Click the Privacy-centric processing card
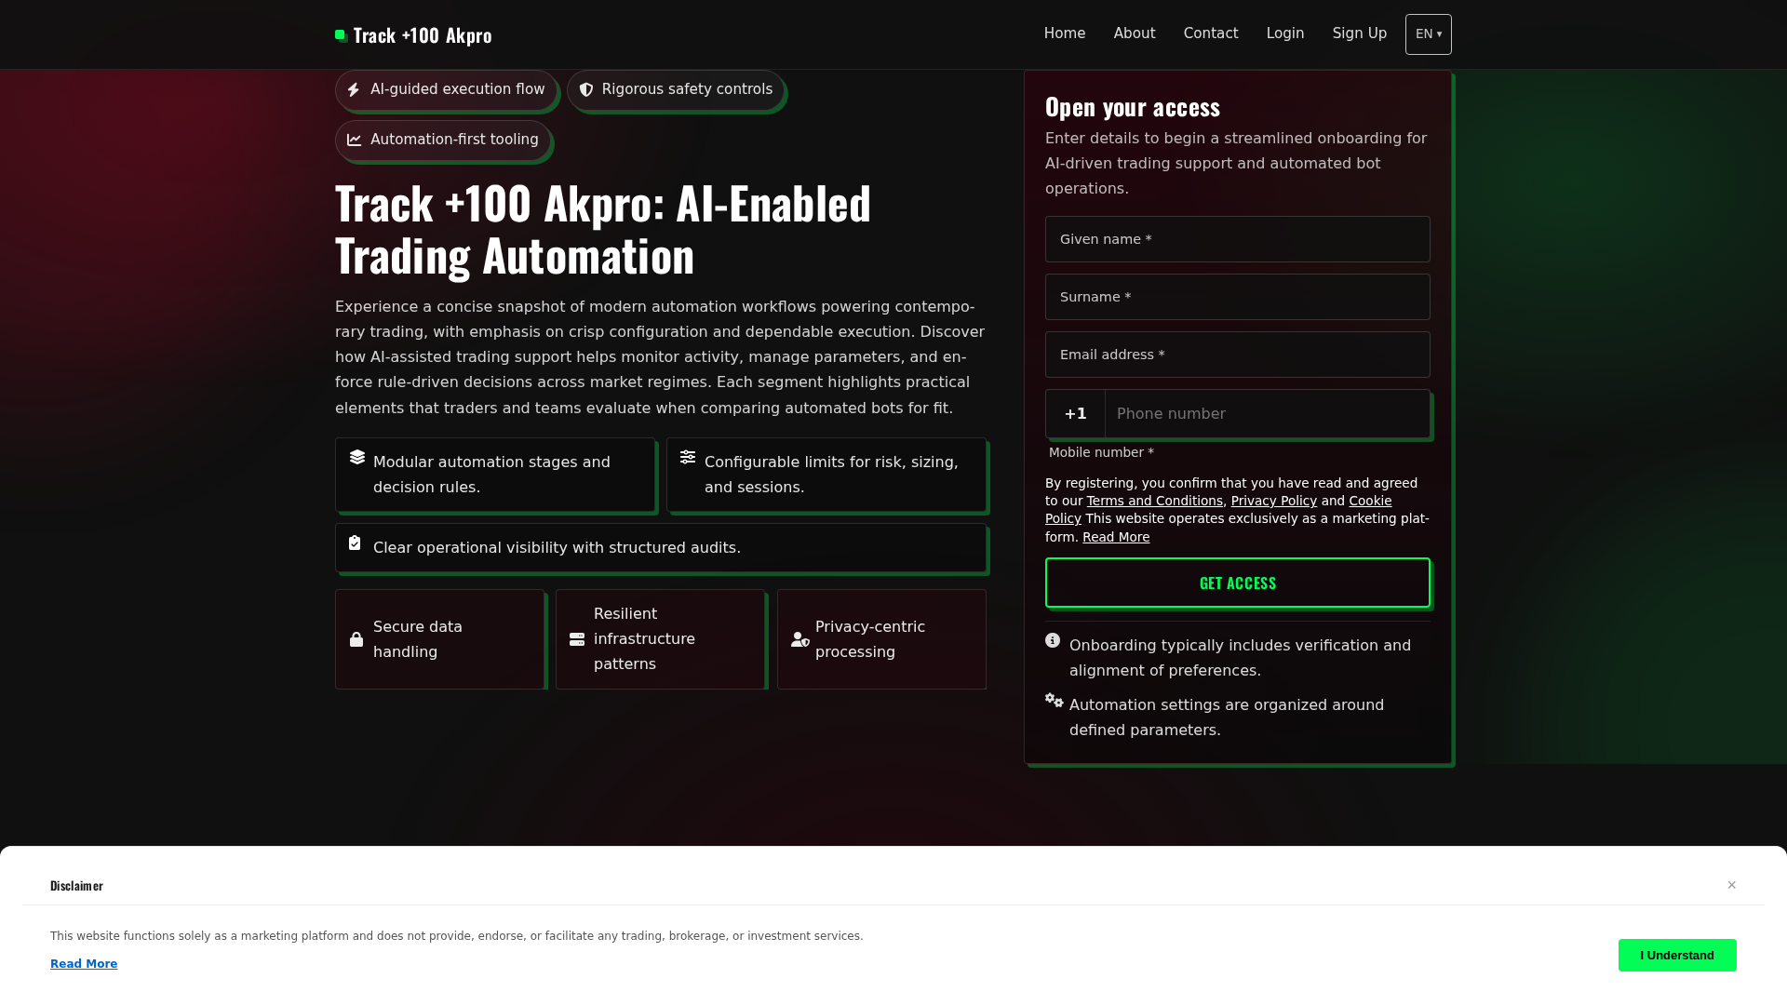Image resolution: width=1787 pixels, height=1005 pixels. pyautogui.click(x=881, y=639)
